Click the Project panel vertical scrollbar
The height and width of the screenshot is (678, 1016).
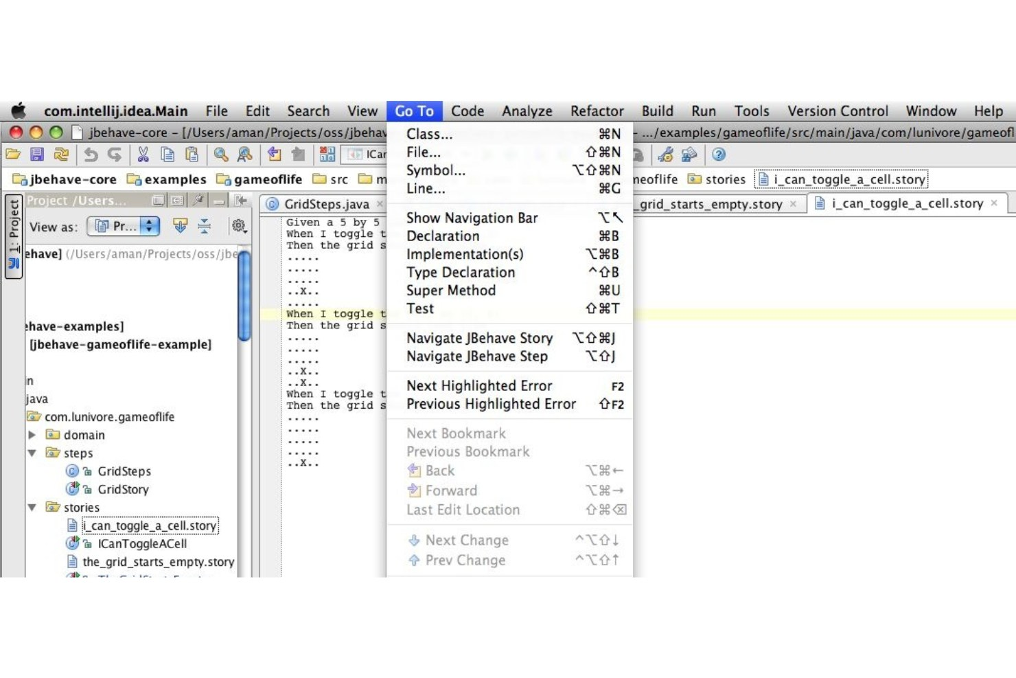click(x=244, y=295)
